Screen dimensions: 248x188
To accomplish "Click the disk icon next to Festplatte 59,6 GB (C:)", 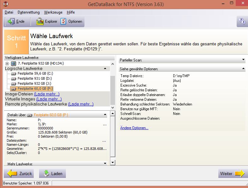I will (14, 74).
